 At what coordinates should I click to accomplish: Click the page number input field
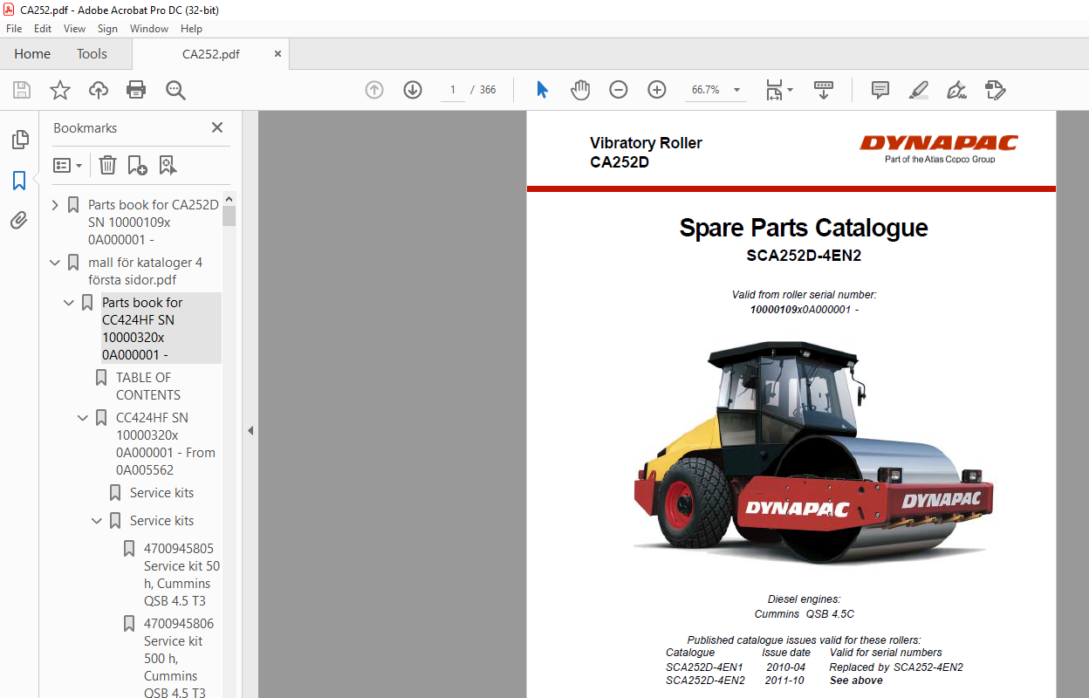[453, 90]
